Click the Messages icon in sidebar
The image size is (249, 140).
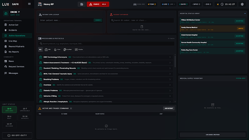[5, 73]
